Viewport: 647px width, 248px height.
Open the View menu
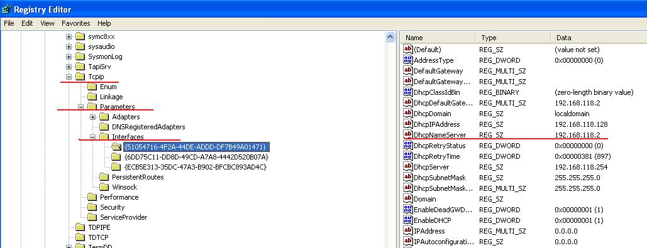coord(47,23)
